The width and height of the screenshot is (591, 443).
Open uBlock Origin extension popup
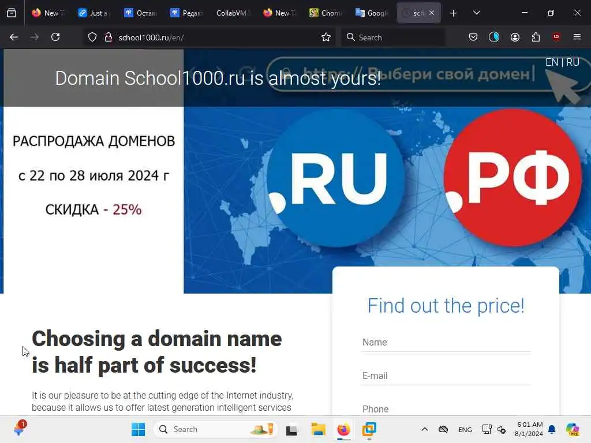[556, 37]
